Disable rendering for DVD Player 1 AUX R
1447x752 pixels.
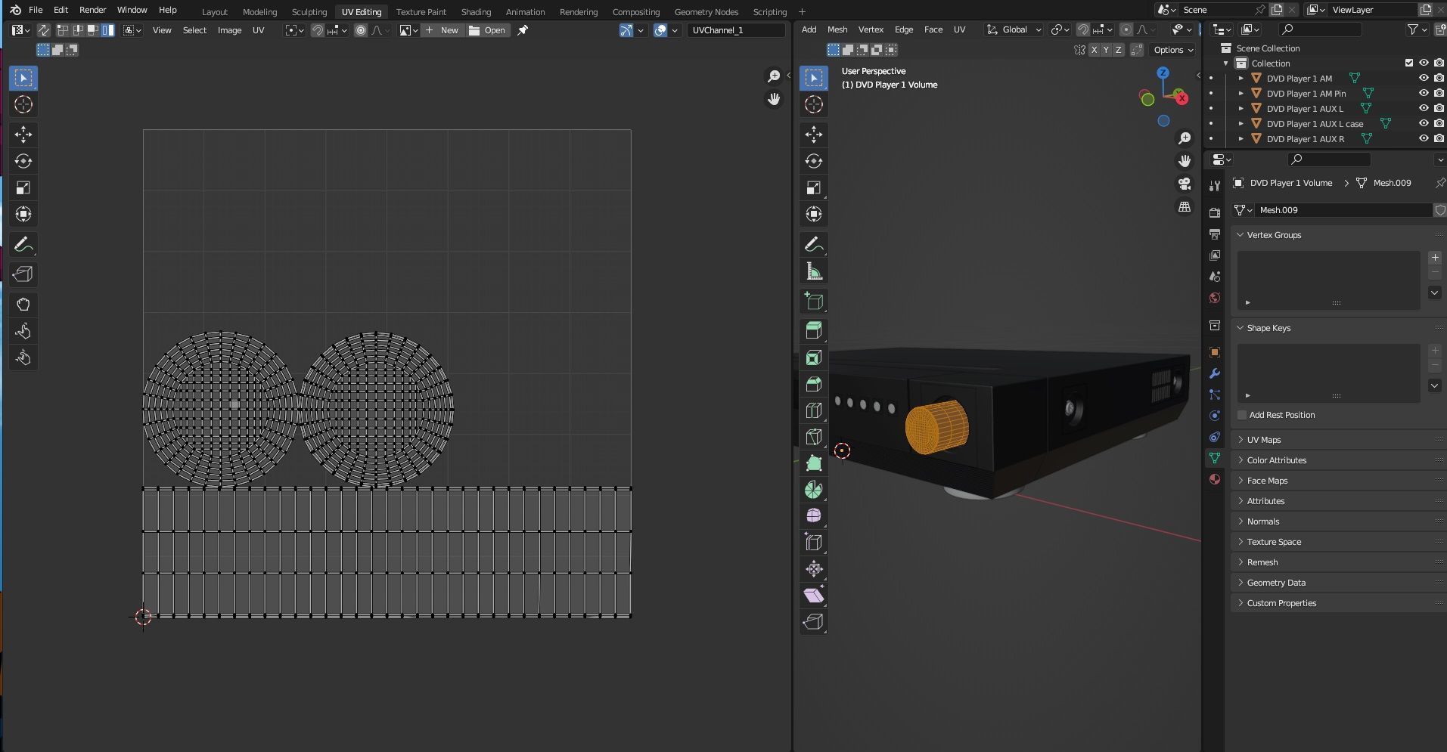coord(1439,138)
